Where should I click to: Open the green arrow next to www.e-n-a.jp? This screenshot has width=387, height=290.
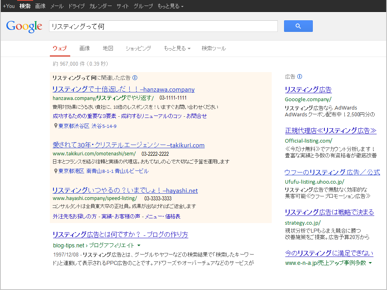(x=370, y=263)
